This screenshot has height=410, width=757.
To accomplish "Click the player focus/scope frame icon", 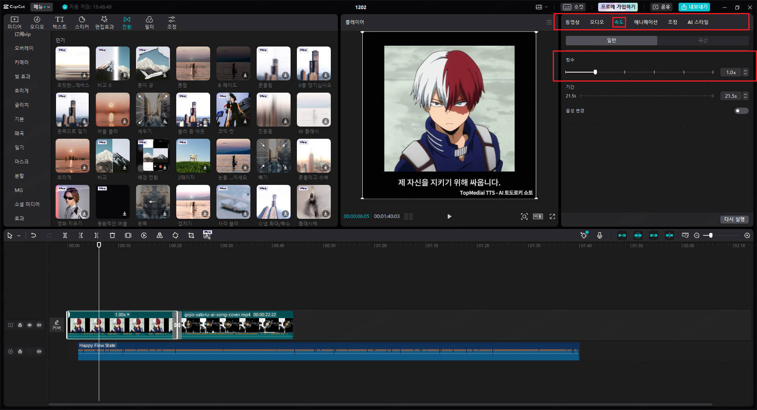I will tap(524, 216).
